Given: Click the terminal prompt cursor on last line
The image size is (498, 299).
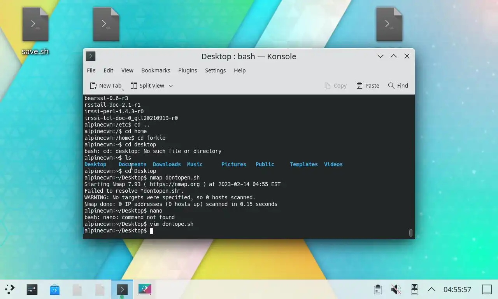Looking at the screenshot, I should click(x=151, y=231).
